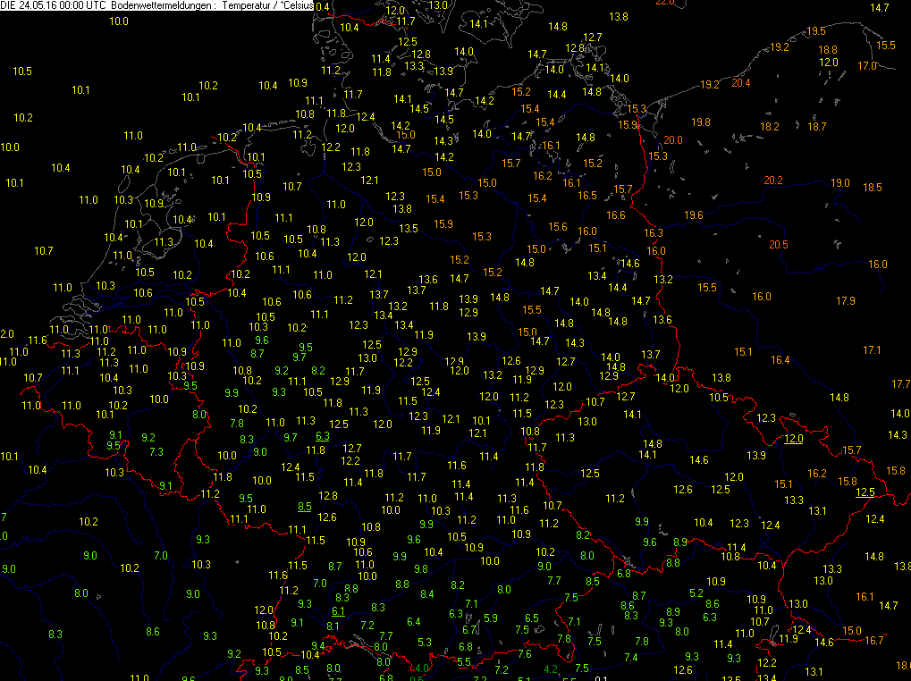Click the orange 20.0 temperature value

pos(673,140)
